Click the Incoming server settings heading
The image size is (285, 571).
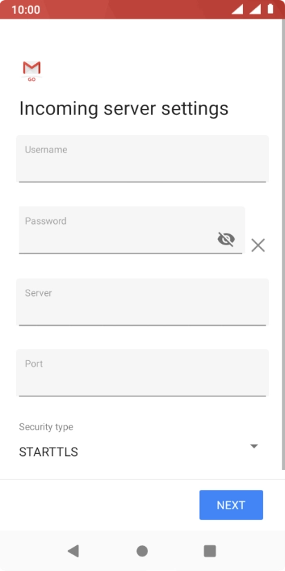pos(124,109)
